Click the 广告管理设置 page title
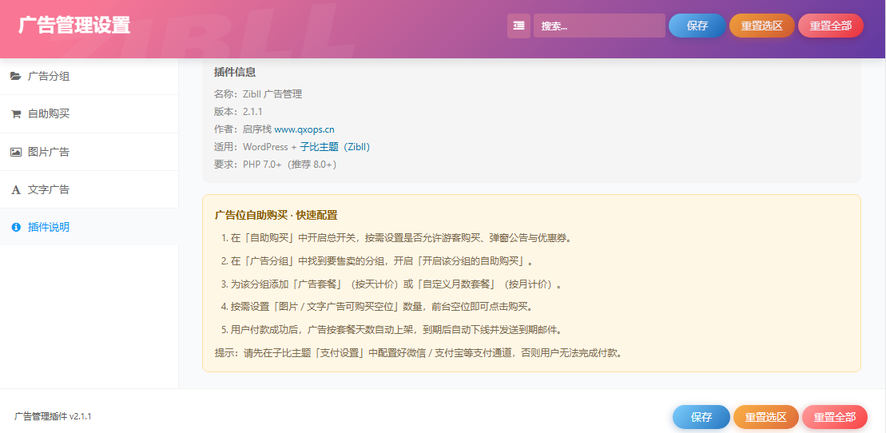This screenshot has height=433, width=886. (74, 26)
